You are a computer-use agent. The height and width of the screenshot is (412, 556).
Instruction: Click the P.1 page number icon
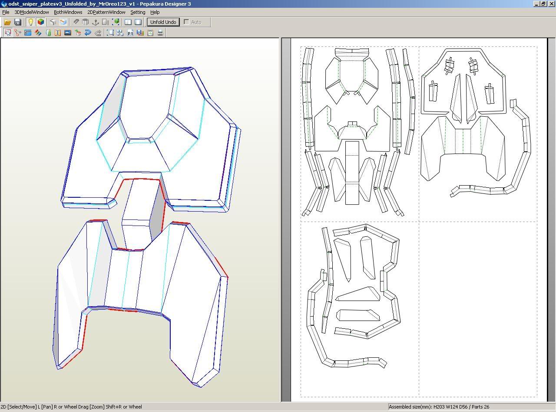130,33
